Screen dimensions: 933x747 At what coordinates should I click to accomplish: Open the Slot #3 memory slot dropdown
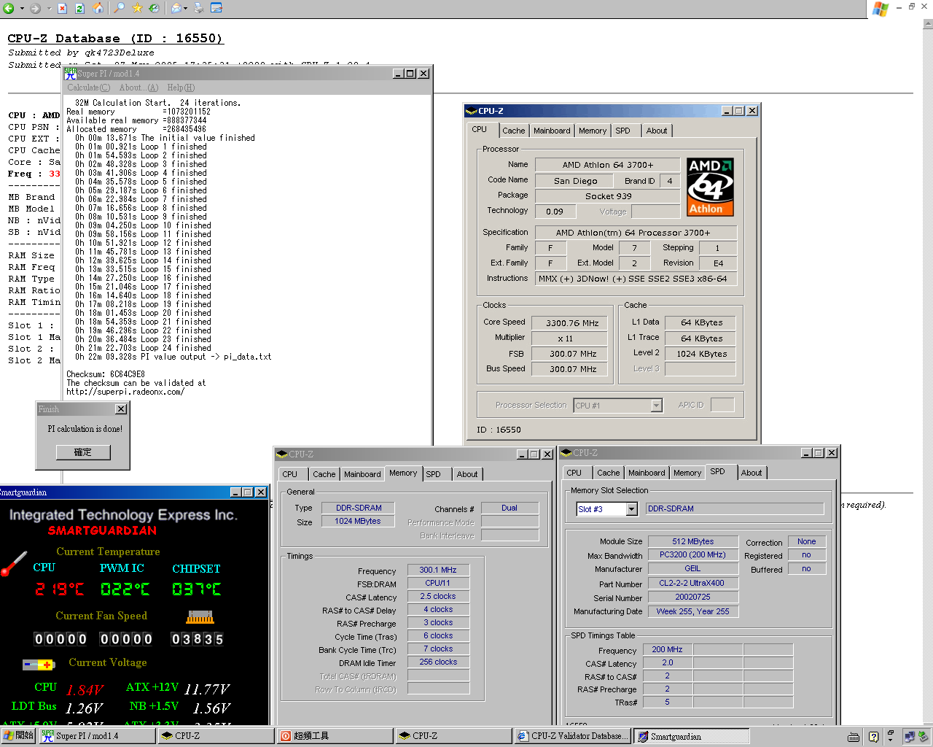632,509
